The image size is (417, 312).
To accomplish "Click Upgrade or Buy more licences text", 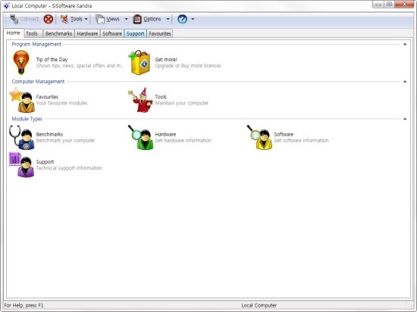I will (188, 66).
